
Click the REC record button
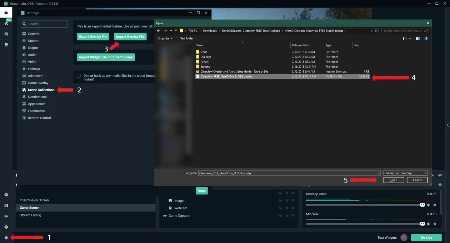click(x=404, y=237)
